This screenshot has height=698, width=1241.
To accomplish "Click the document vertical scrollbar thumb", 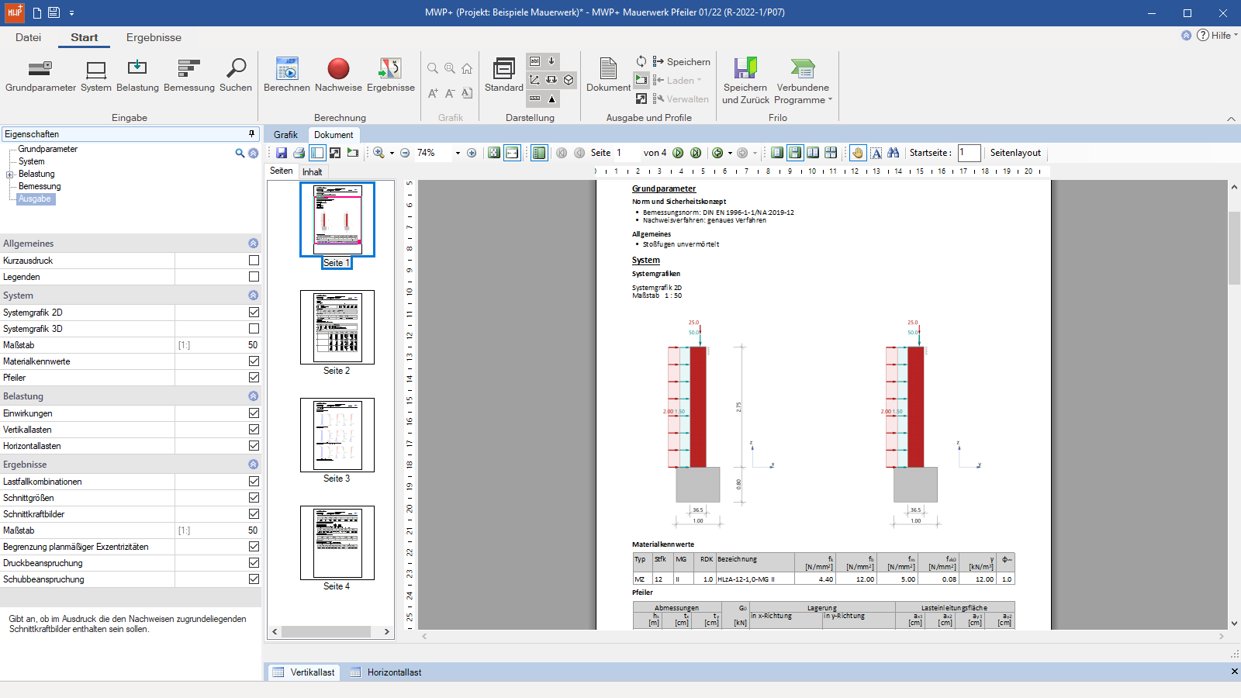I will [1234, 247].
